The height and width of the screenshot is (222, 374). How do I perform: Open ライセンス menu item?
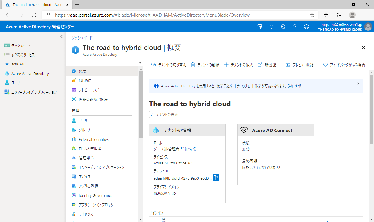pos(102,214)
